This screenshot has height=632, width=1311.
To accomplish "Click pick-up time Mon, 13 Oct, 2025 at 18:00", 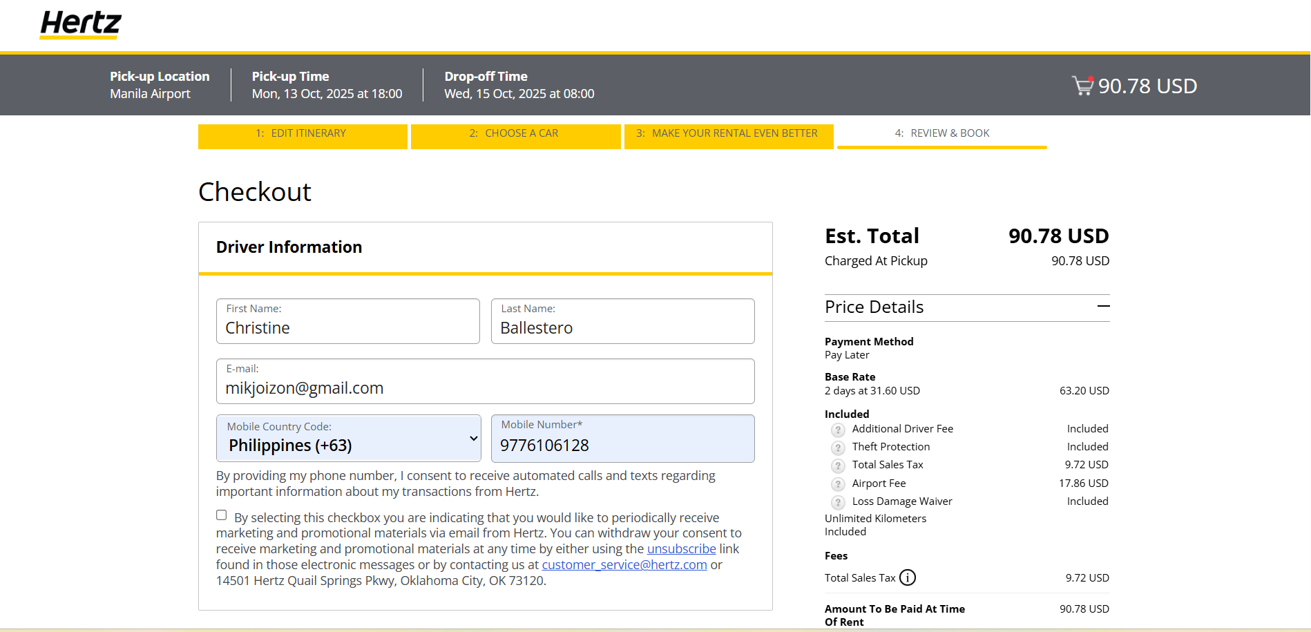I will [x=327, y=94].
